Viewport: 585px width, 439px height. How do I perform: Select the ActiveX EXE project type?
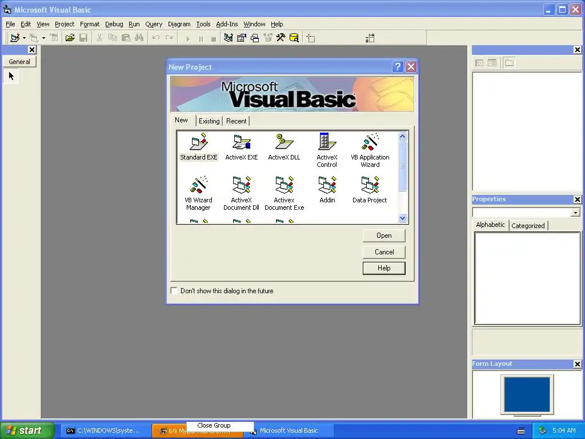(242, 147)
